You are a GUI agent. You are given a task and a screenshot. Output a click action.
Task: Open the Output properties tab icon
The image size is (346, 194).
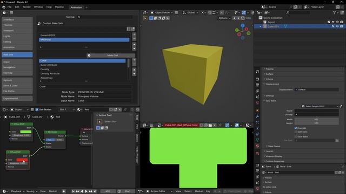257,85
